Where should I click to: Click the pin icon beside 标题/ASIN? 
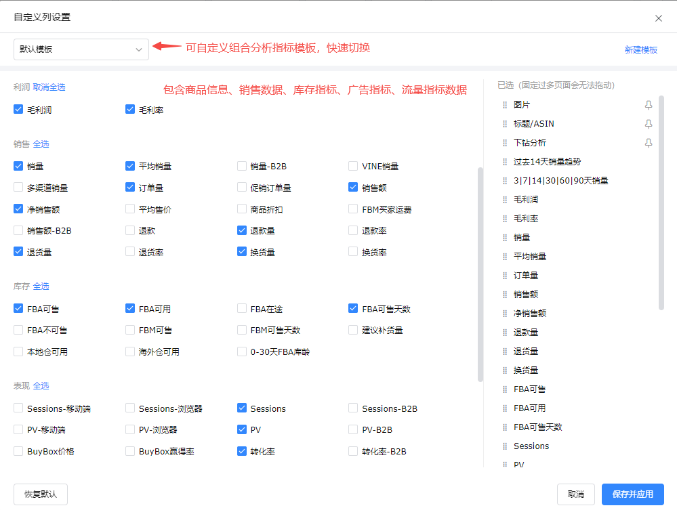[649, 124]
